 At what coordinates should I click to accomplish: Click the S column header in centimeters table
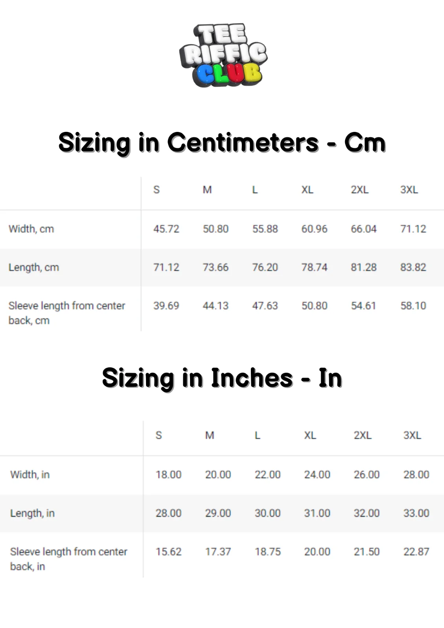157,190
